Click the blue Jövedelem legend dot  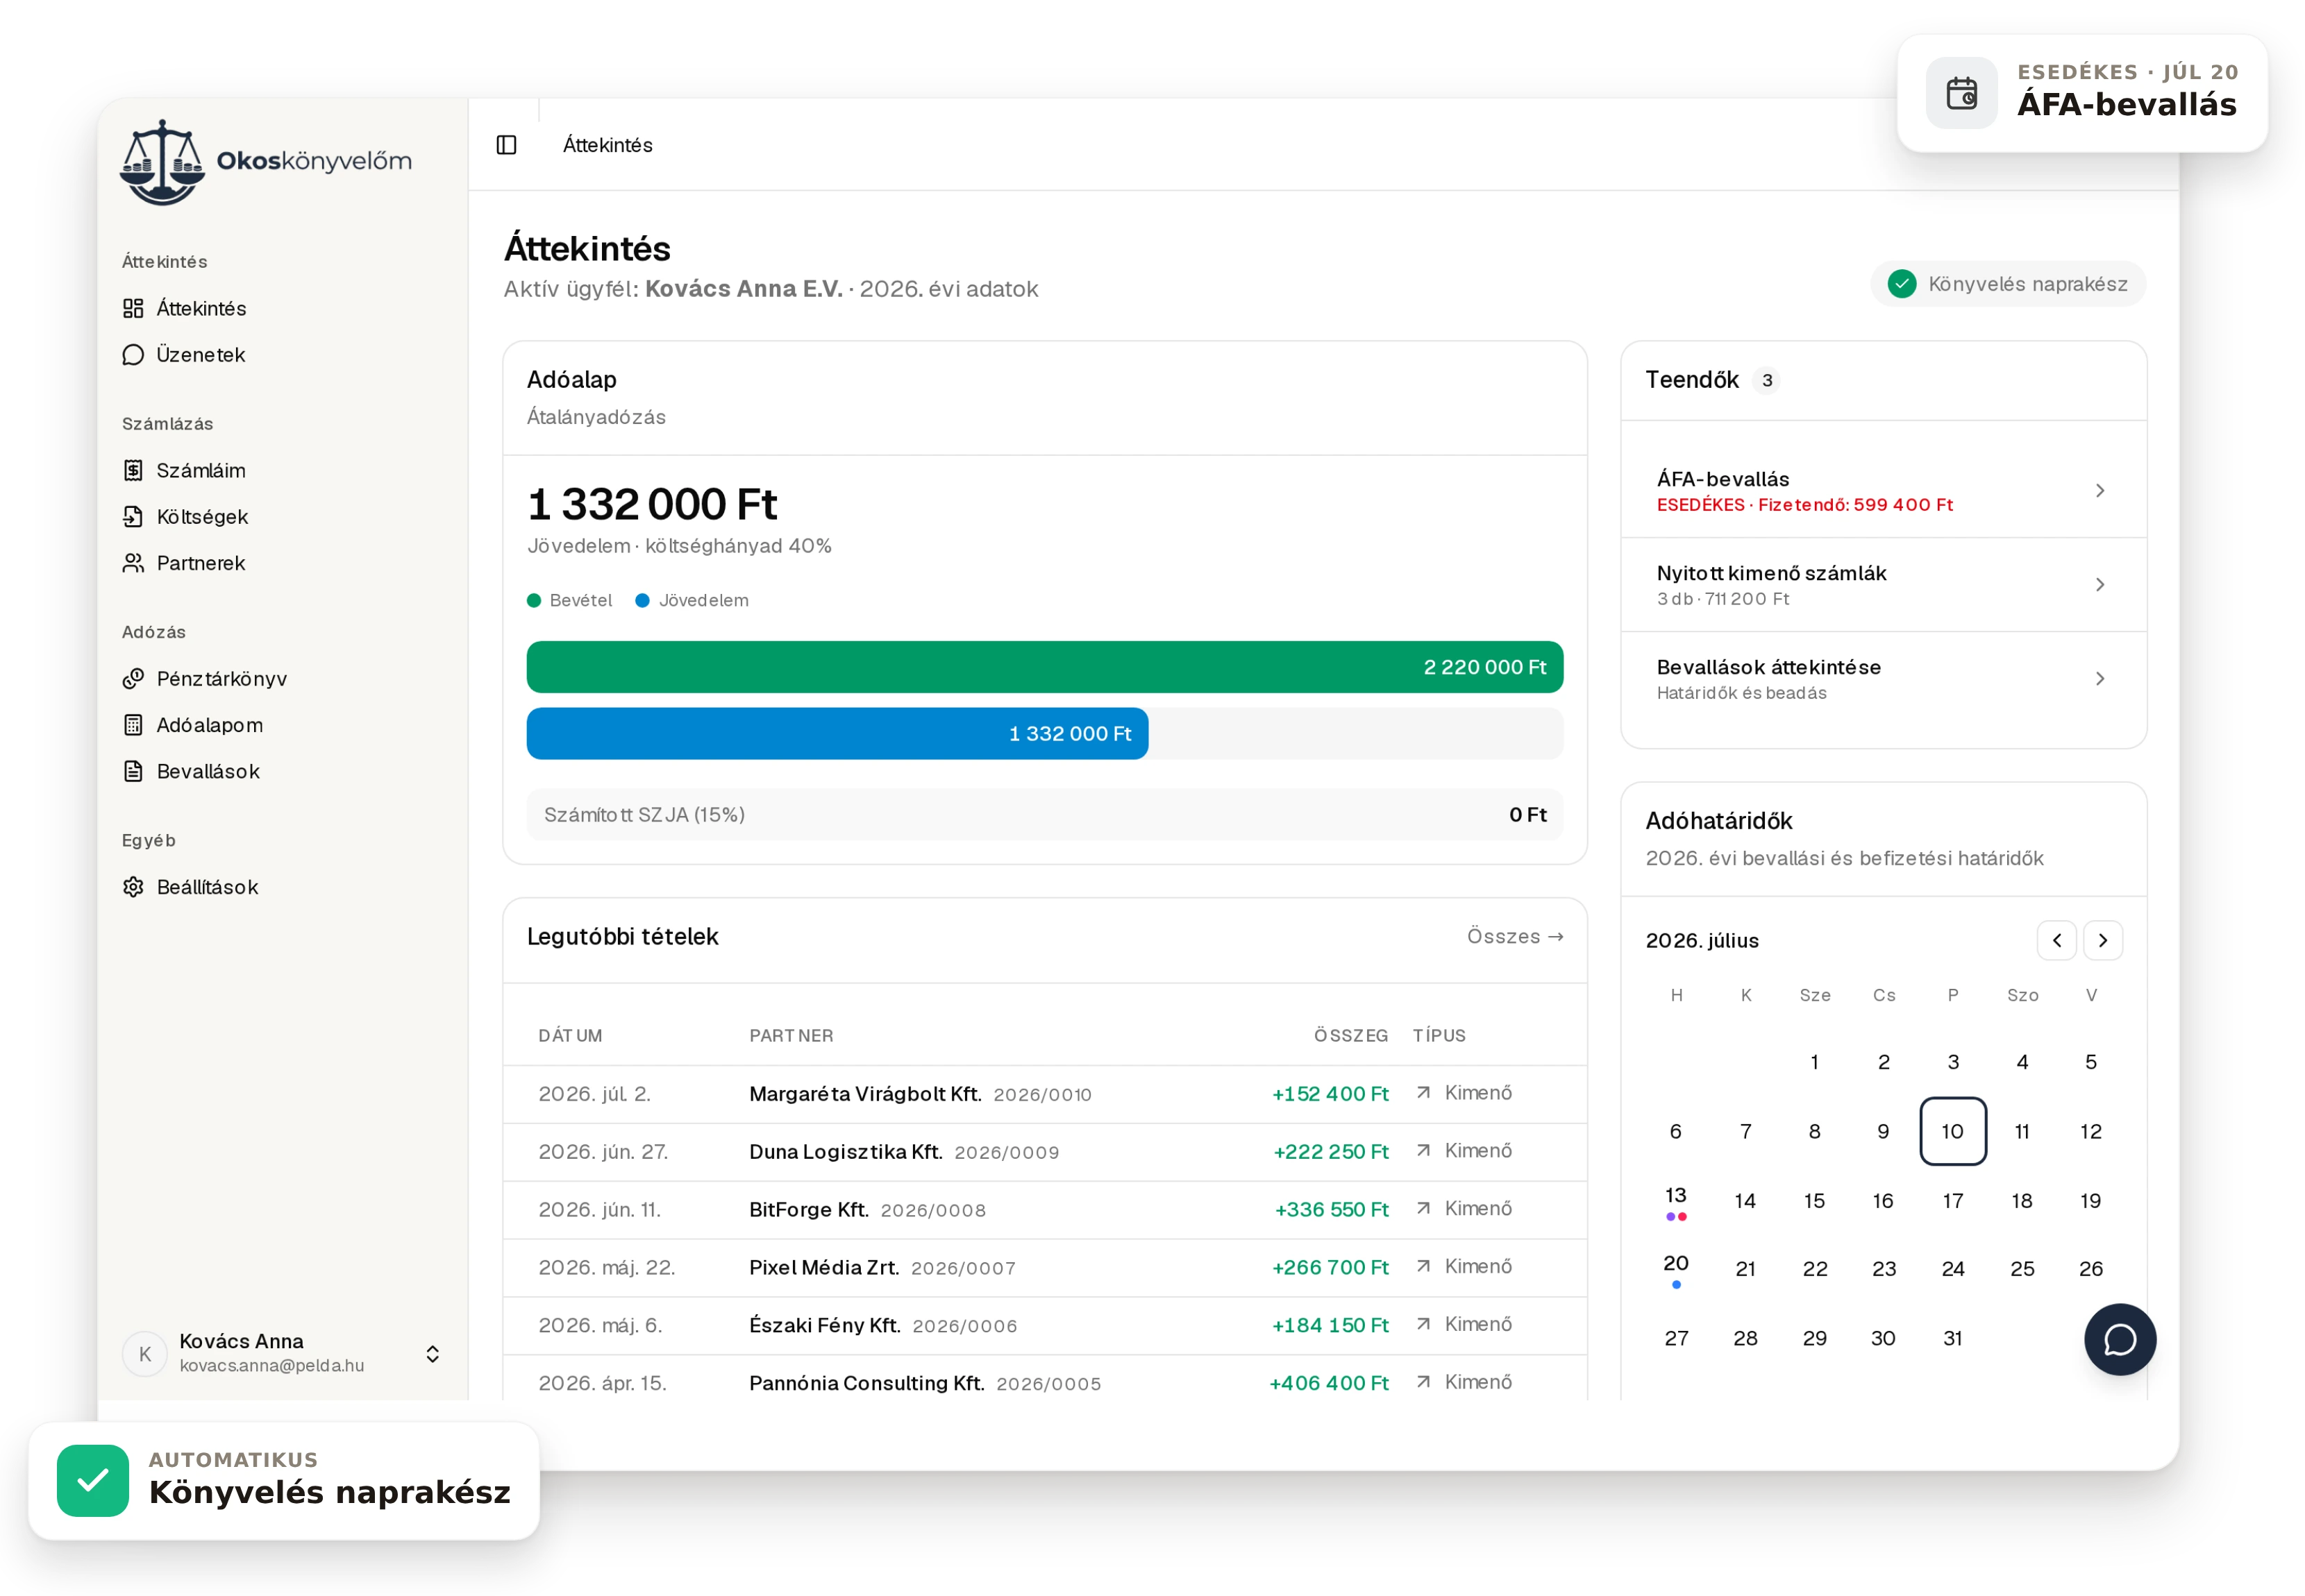[642, 600]
